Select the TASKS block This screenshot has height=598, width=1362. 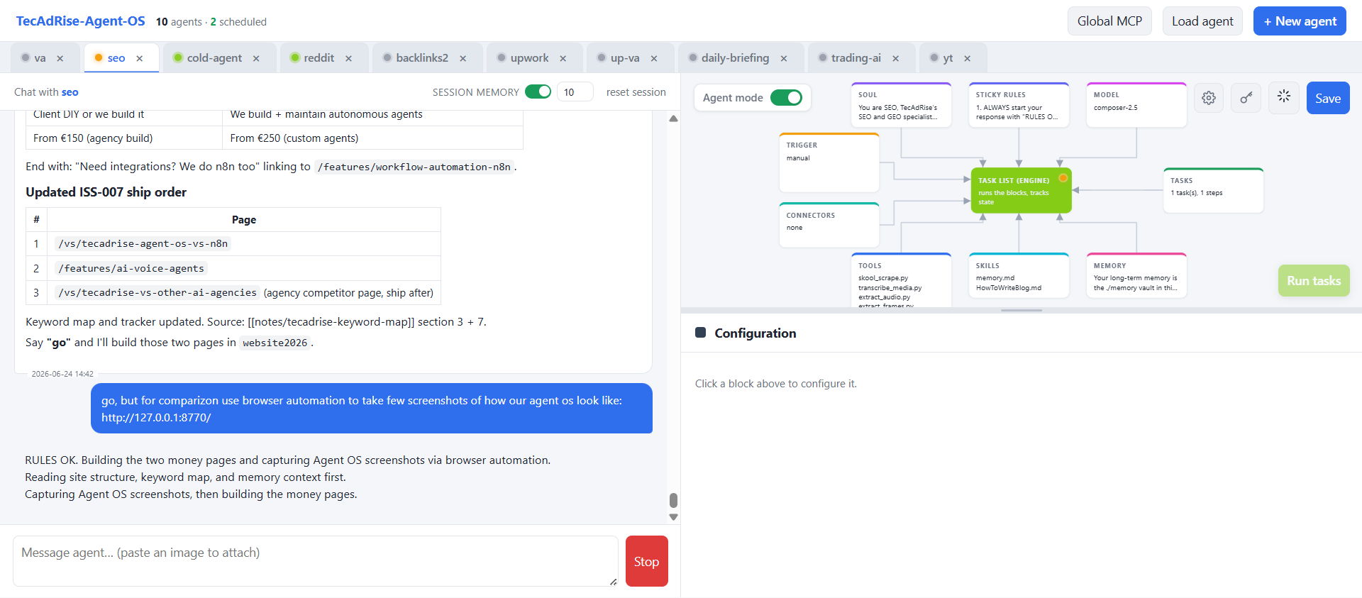pyautogui.click(x=1214, y=190)
